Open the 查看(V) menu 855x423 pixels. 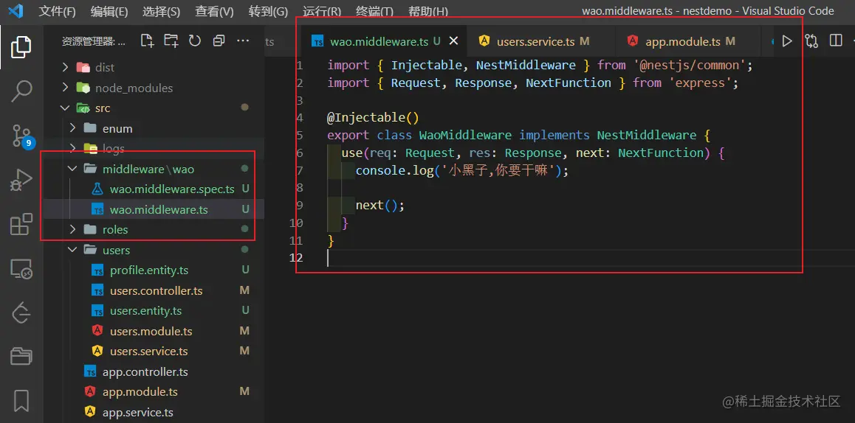(x=214, y=12)
